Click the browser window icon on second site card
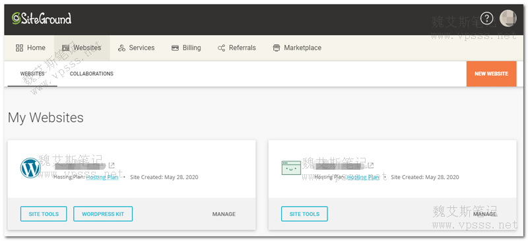The height and width of the screenshot is (241, 528). [x=291, y=168]
